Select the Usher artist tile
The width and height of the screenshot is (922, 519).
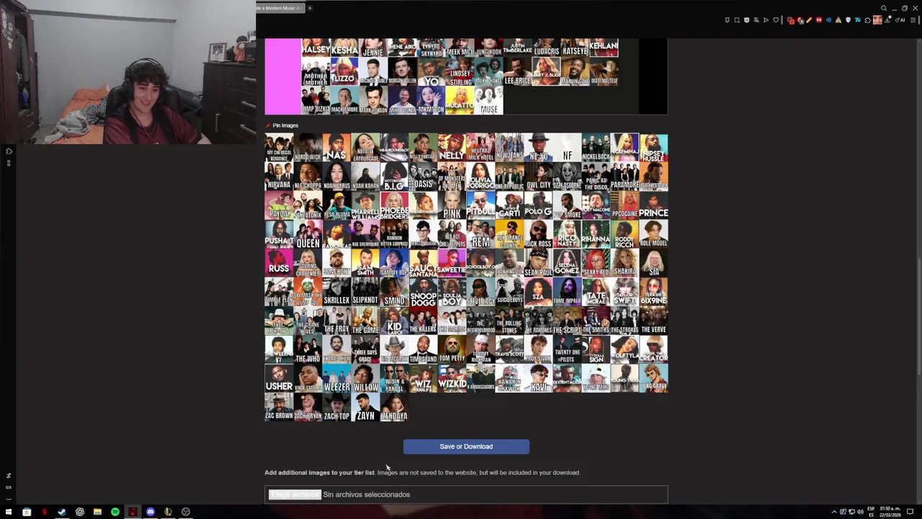pyautogui.click(x=279, y=378)
